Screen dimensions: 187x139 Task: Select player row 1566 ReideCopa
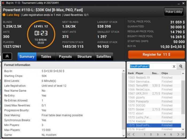point(154,90)
